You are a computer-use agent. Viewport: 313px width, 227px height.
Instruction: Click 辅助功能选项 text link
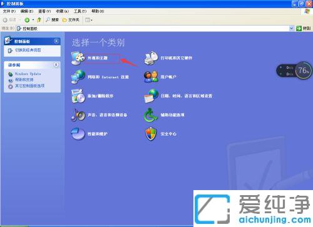point(172,115)
